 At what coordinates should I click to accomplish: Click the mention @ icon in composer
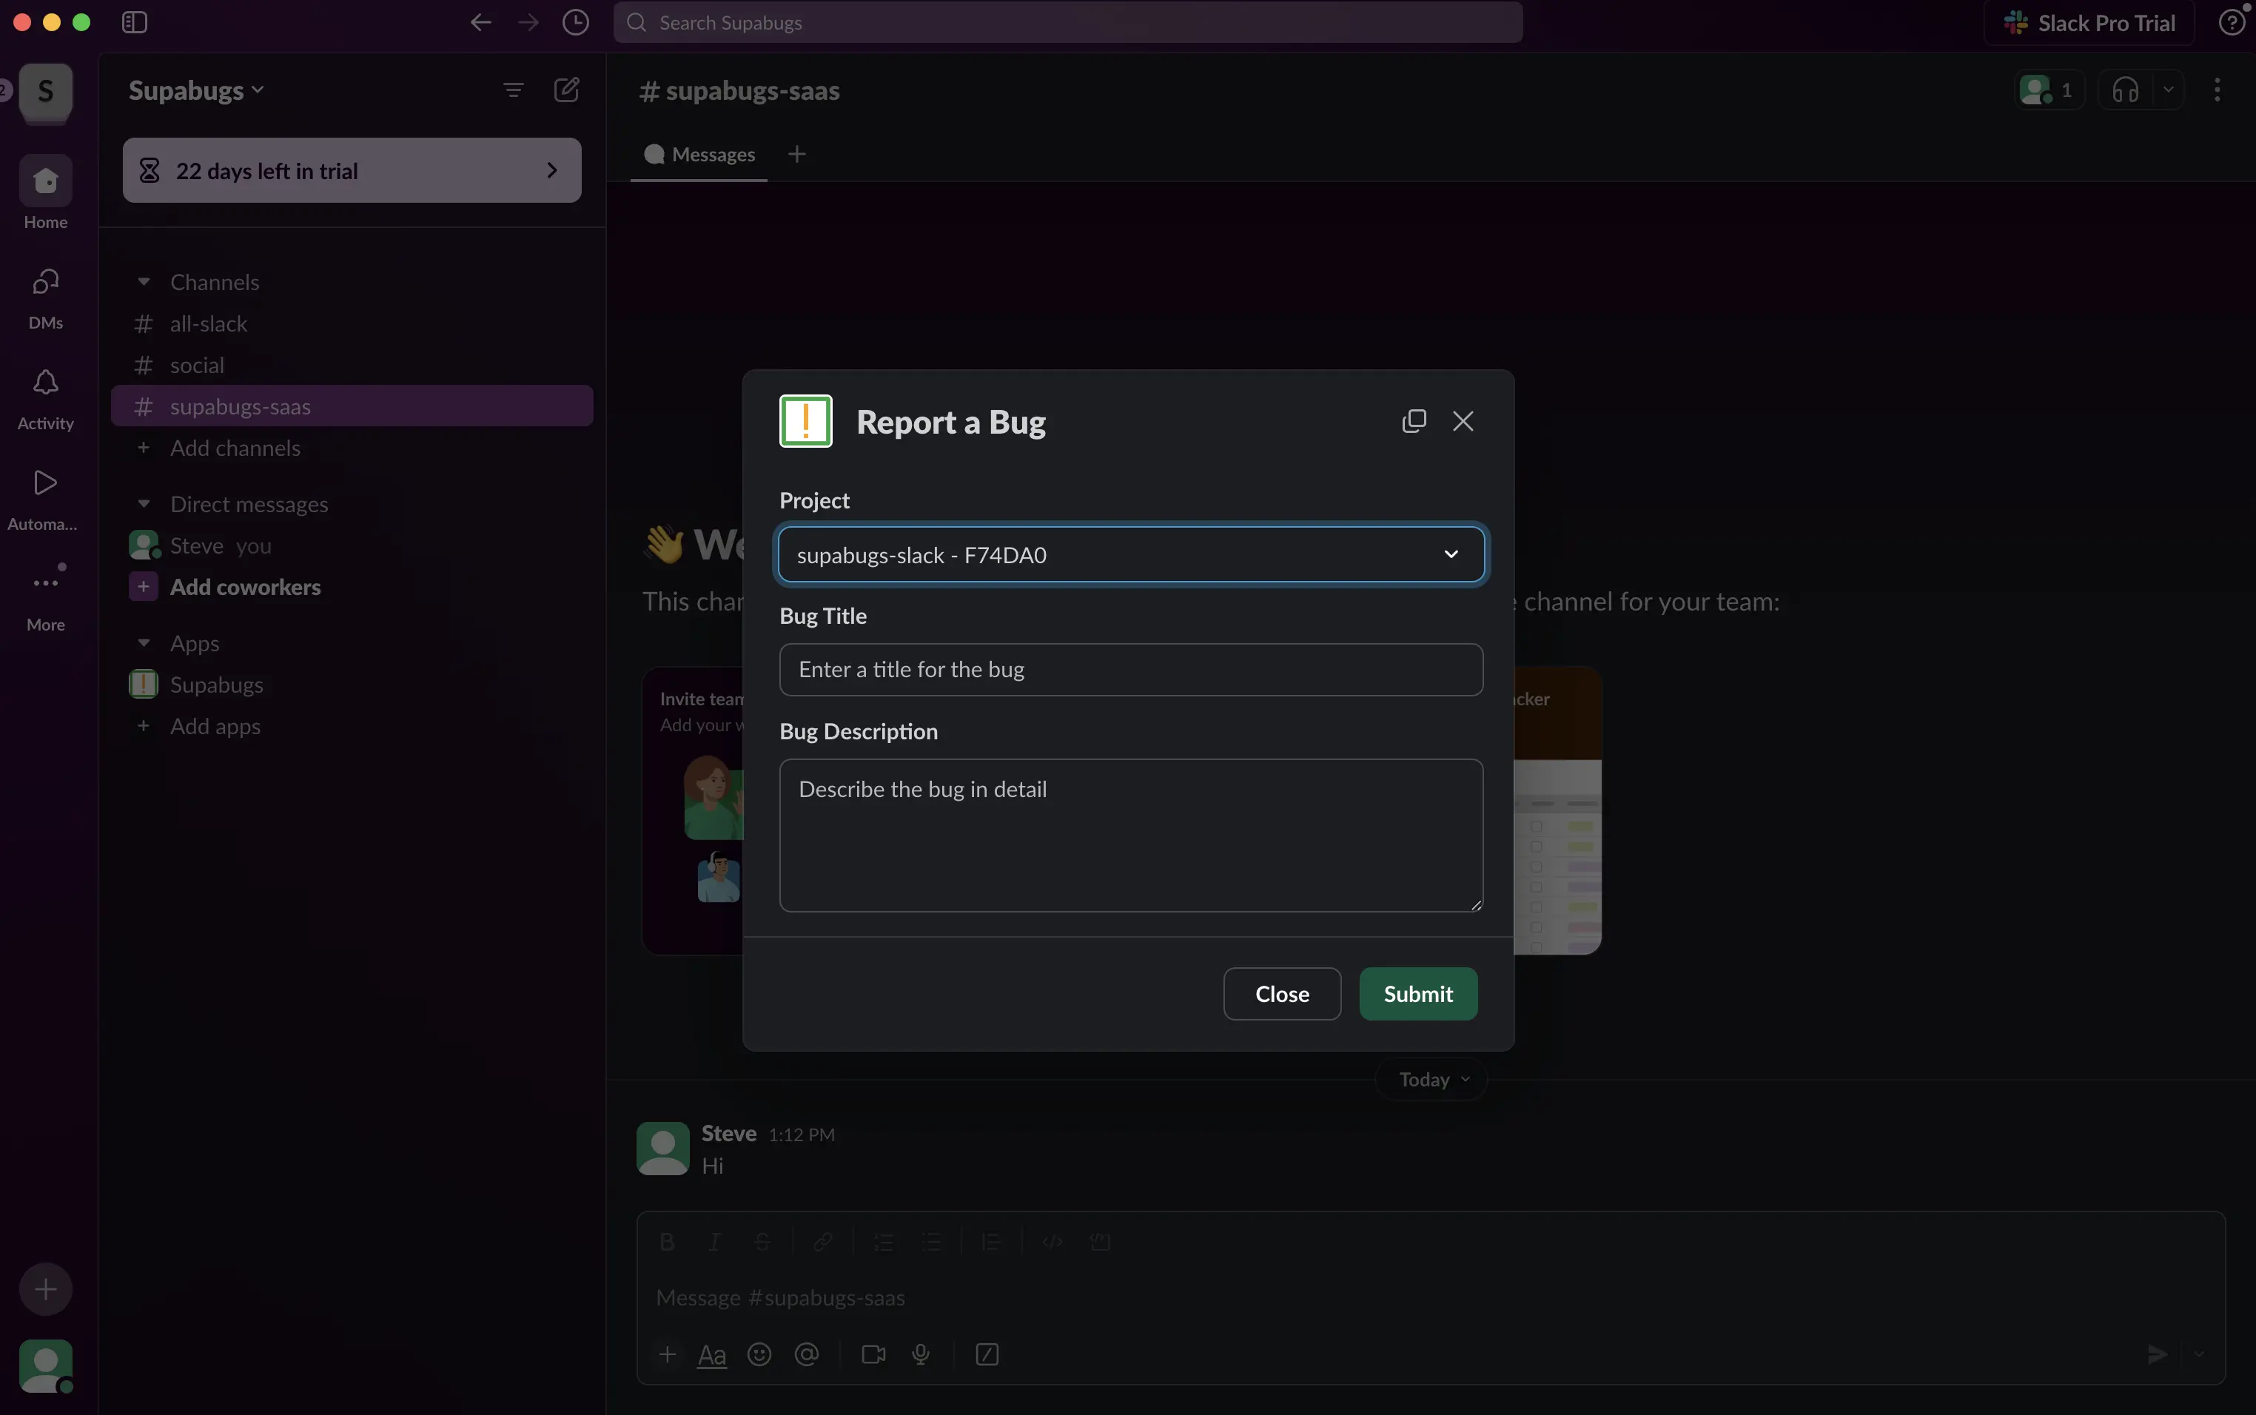coord(807,1354)
